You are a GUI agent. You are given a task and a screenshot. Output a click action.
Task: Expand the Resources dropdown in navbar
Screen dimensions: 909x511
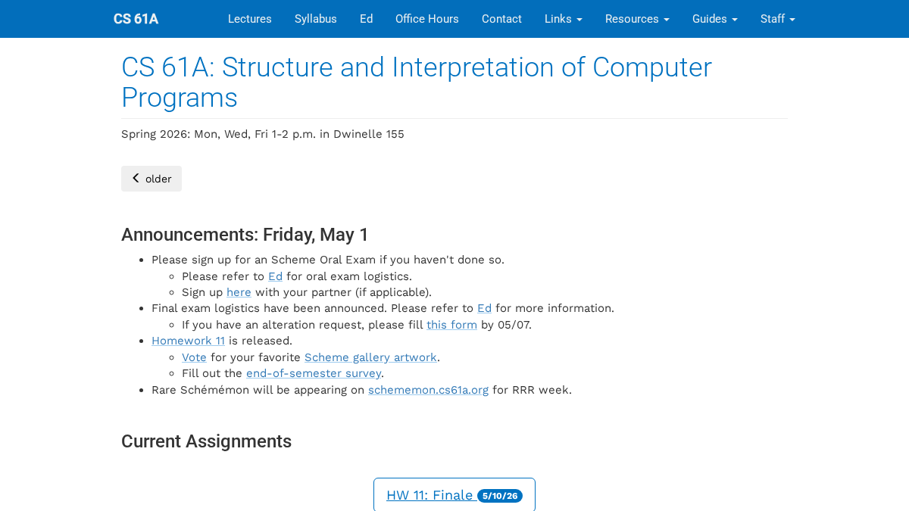coord(637,19)
